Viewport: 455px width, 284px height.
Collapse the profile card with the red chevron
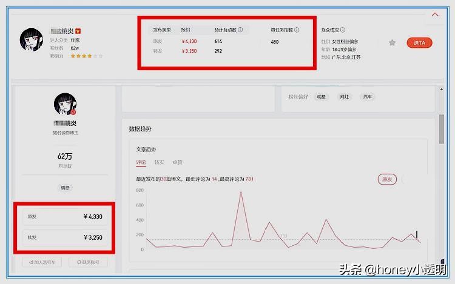(x=435, y=15)
